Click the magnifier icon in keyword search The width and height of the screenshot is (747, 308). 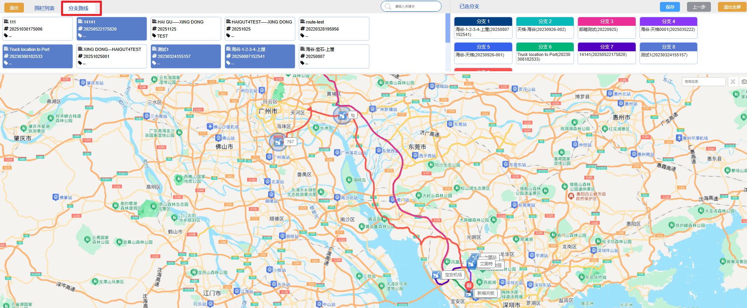388,7
